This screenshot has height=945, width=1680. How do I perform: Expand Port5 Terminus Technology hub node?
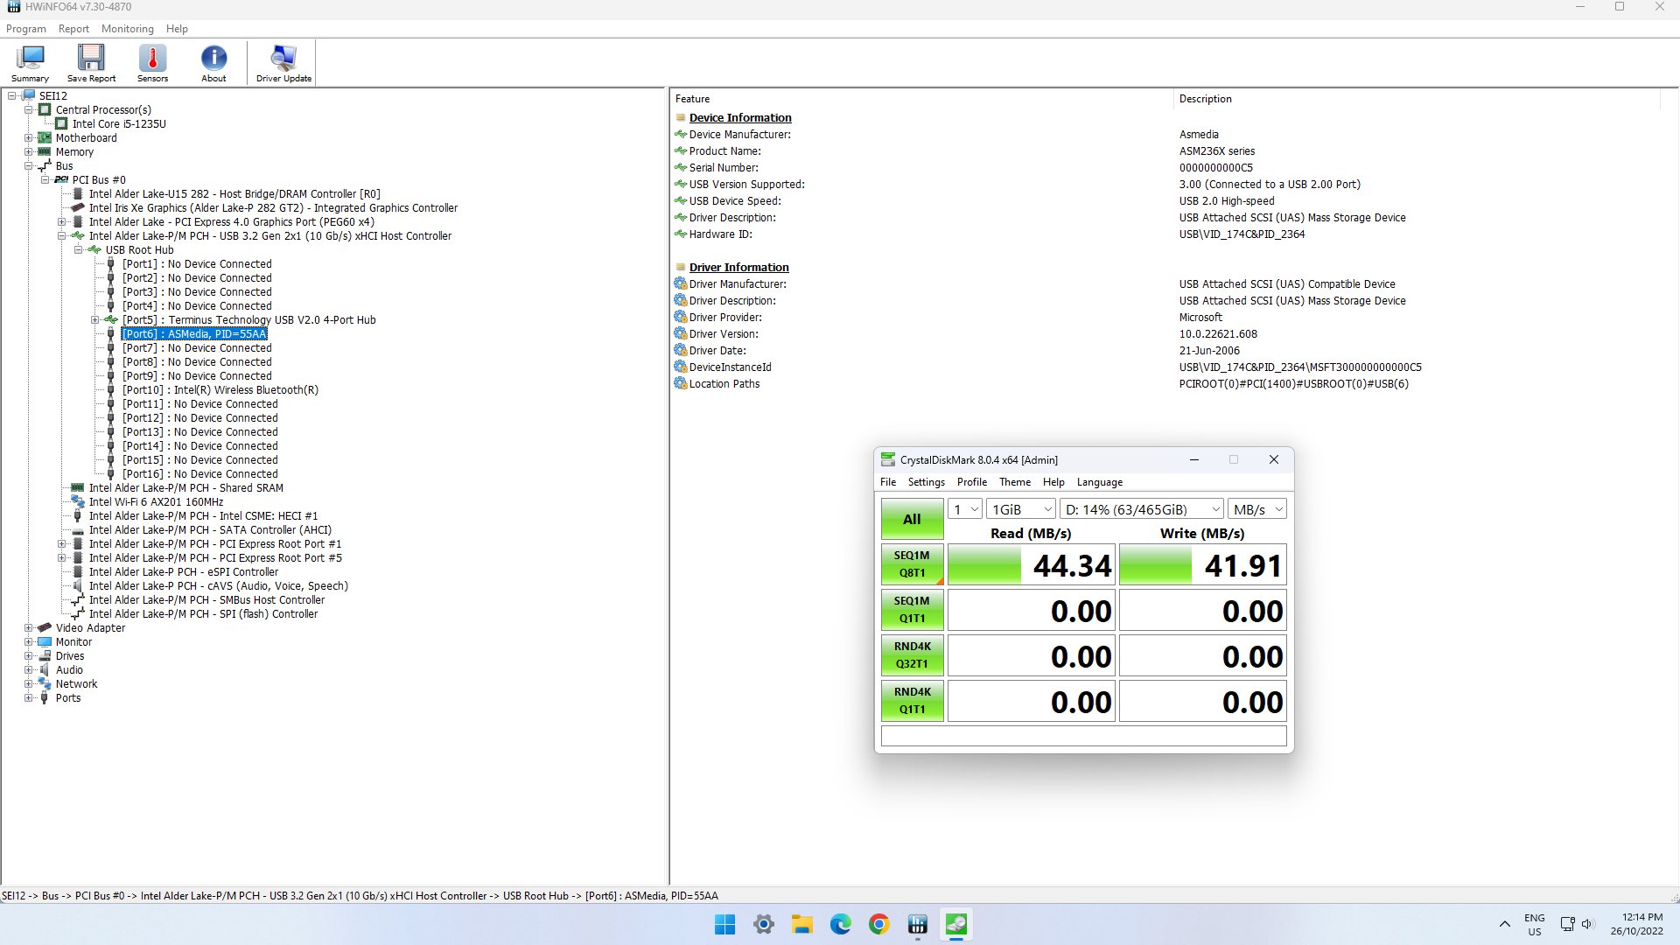(x=94, y=320)
